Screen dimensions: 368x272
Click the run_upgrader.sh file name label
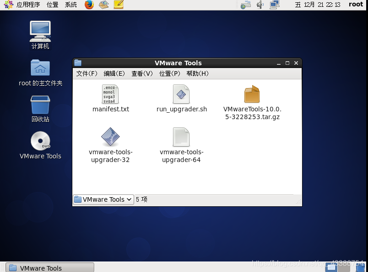coord(182,109)
